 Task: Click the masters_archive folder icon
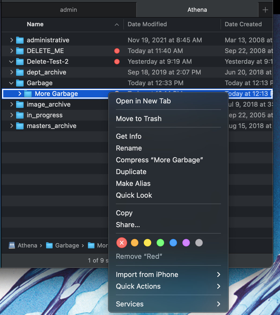(20, 126)
